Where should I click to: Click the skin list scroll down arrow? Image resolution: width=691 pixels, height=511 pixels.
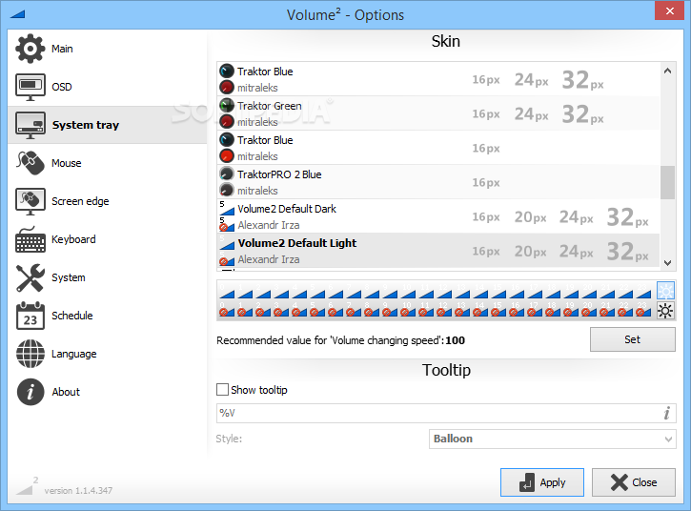point(667,263)
